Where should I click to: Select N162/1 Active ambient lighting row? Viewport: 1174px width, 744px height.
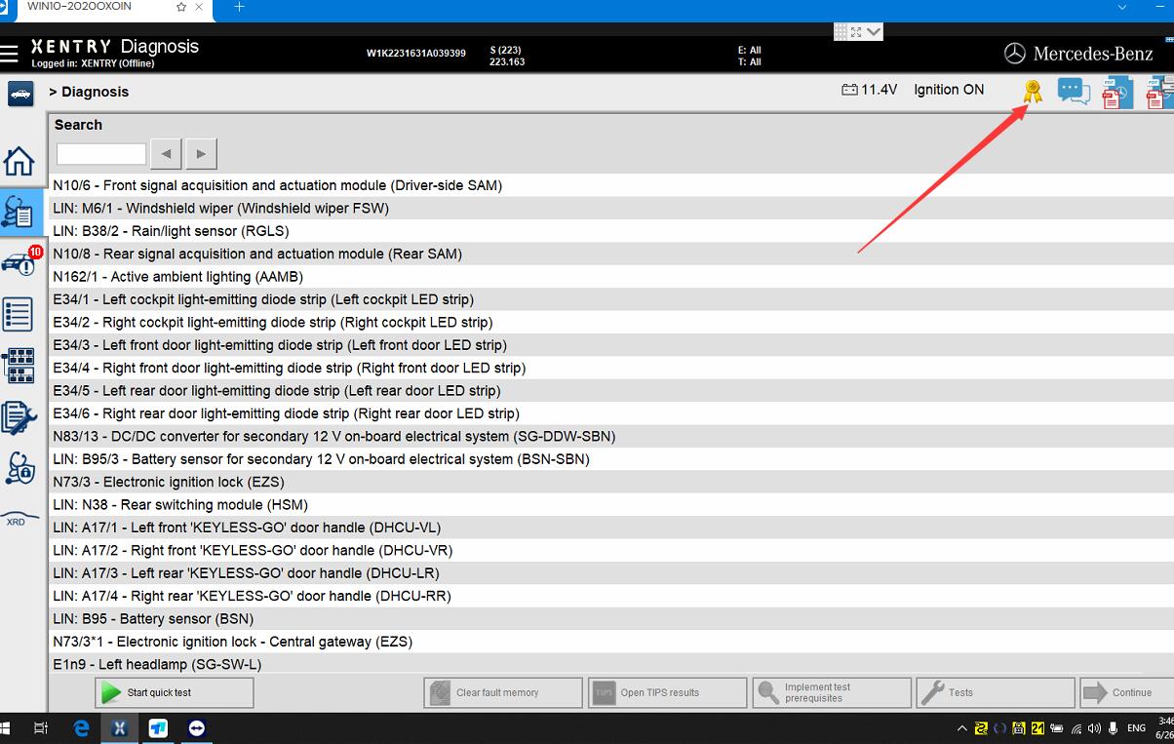point(611,277)
